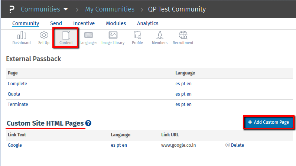The width and height of the screenshot is (296, 166).
Task: Open the Complete passback page
Action: tap(17, 84)
